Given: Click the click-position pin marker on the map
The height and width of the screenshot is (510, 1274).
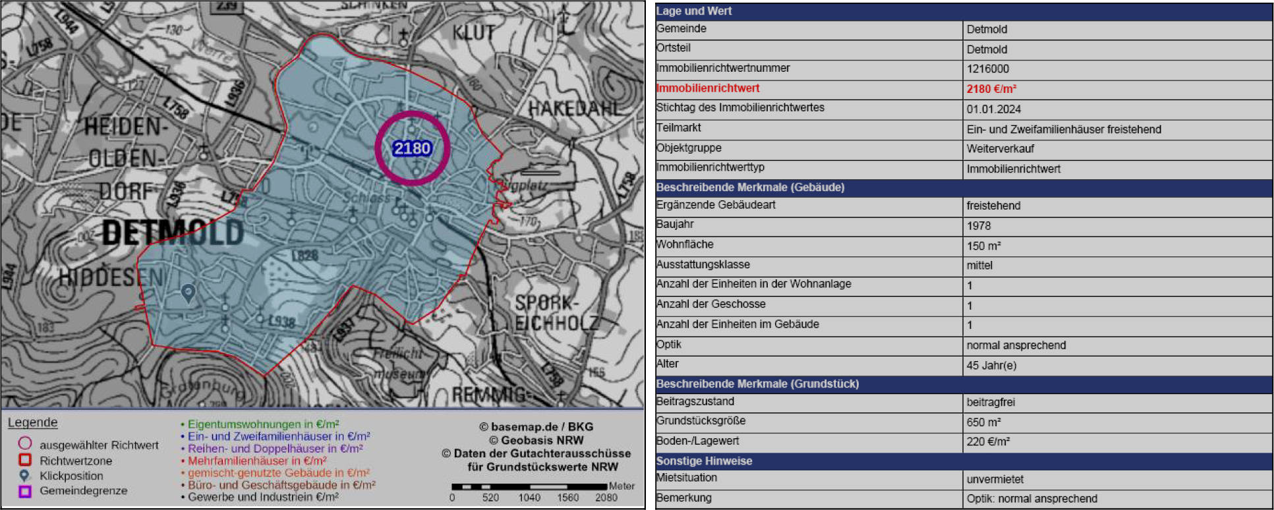Looking at the screenshot, I should click(x=188, y=293).
